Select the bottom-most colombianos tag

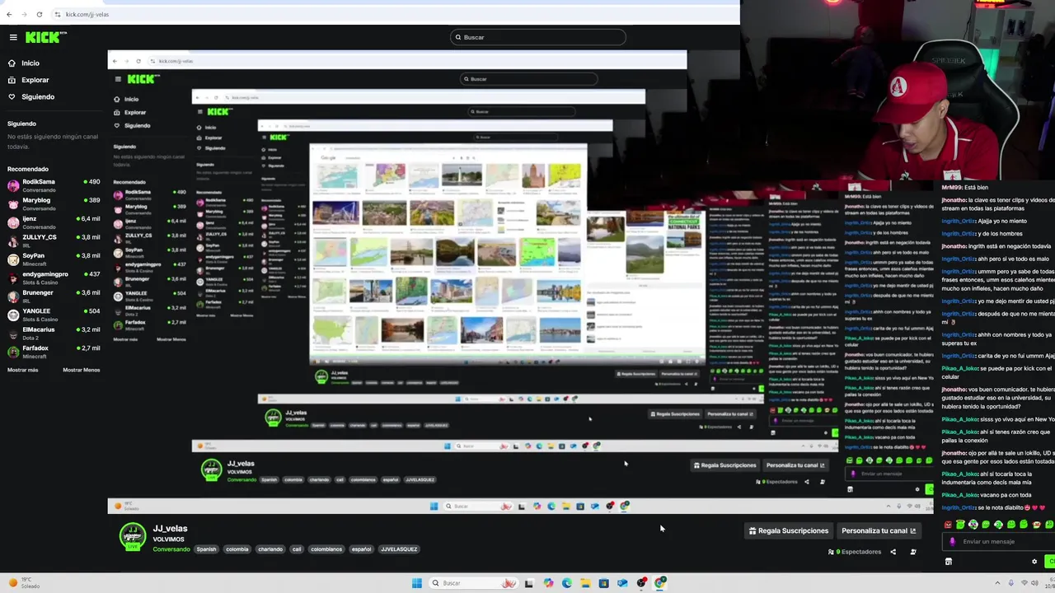[326, 549]
